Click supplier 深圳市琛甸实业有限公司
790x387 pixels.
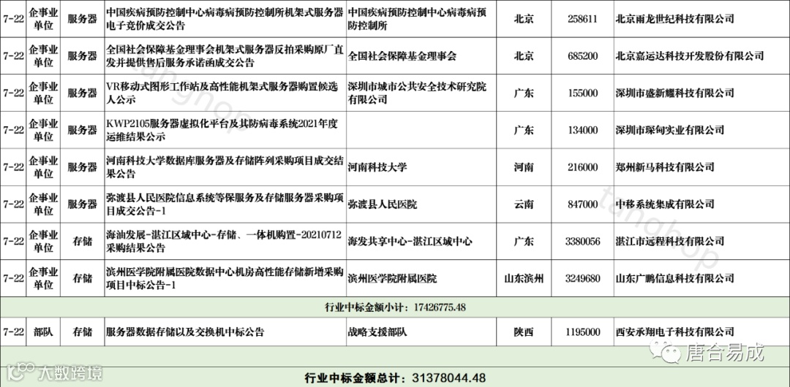669,130
